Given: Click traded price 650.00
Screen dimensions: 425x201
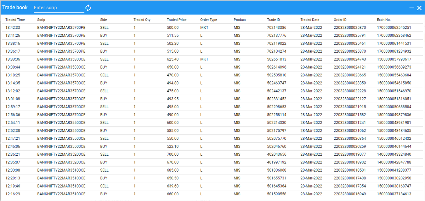Looking at the screenshot, I should [x=172, y=67].
